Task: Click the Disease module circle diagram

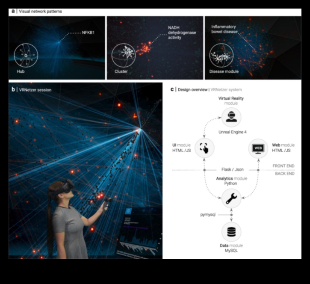Action: [221, 56]
